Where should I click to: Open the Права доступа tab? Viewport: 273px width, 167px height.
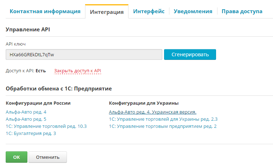(242, 11)
